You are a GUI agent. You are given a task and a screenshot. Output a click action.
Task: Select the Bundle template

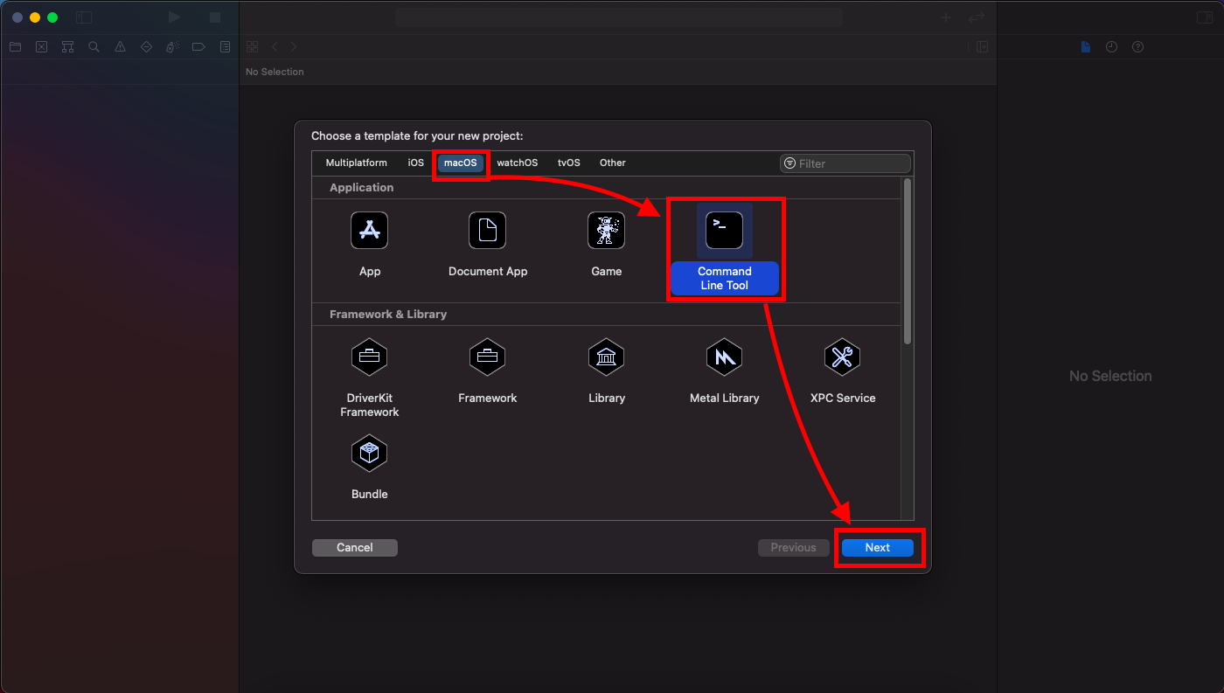pos(370,468)
